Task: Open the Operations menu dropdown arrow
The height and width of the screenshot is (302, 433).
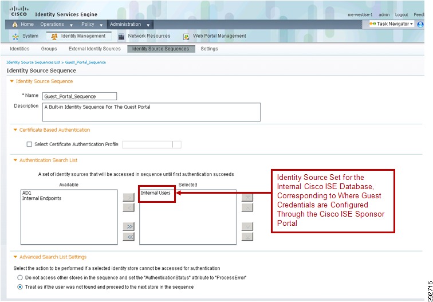Action: pyautogui.click(x=71, y=25)
